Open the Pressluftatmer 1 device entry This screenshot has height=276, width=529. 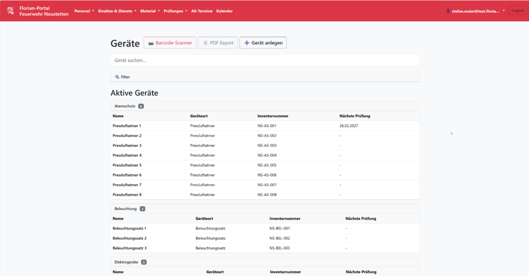tap(127, 126)
